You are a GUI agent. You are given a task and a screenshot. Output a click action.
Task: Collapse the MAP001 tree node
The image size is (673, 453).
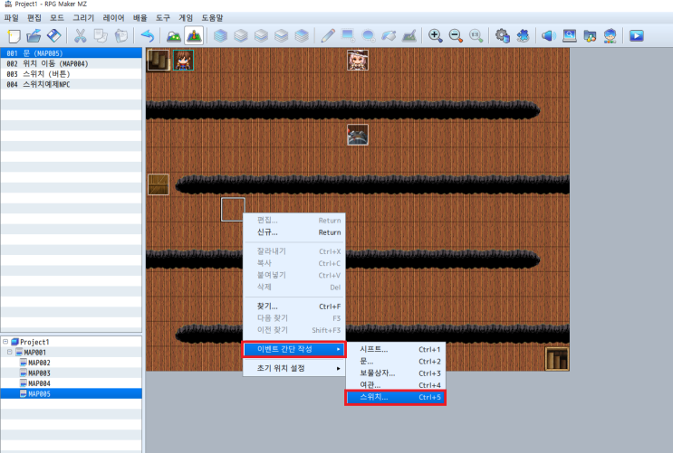tap(9, 352)
